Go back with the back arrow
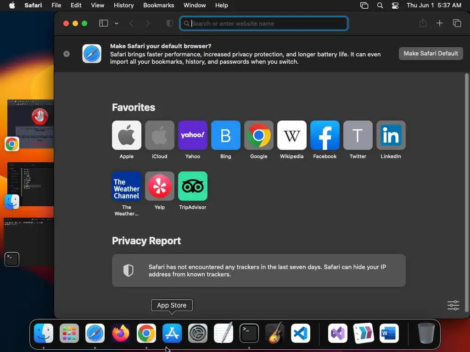470x352 pixels. tap(131, 23)
